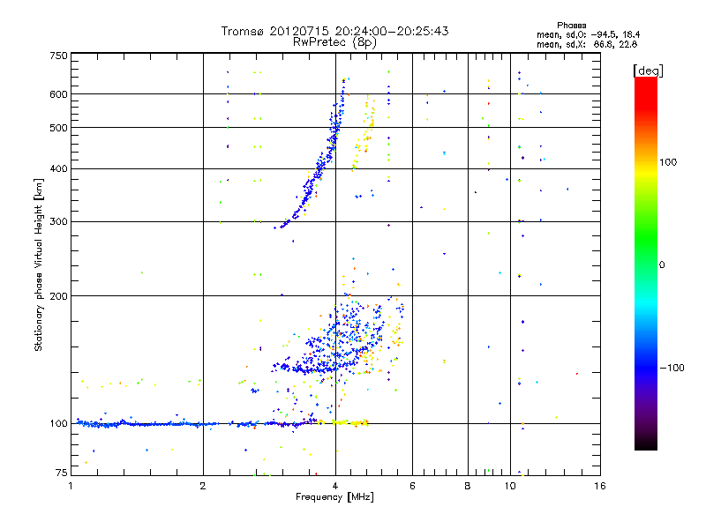The width and height of the screenshot is (706, 529).
Task: Click the y-axis tick label '200'
Action: [58, 296]
